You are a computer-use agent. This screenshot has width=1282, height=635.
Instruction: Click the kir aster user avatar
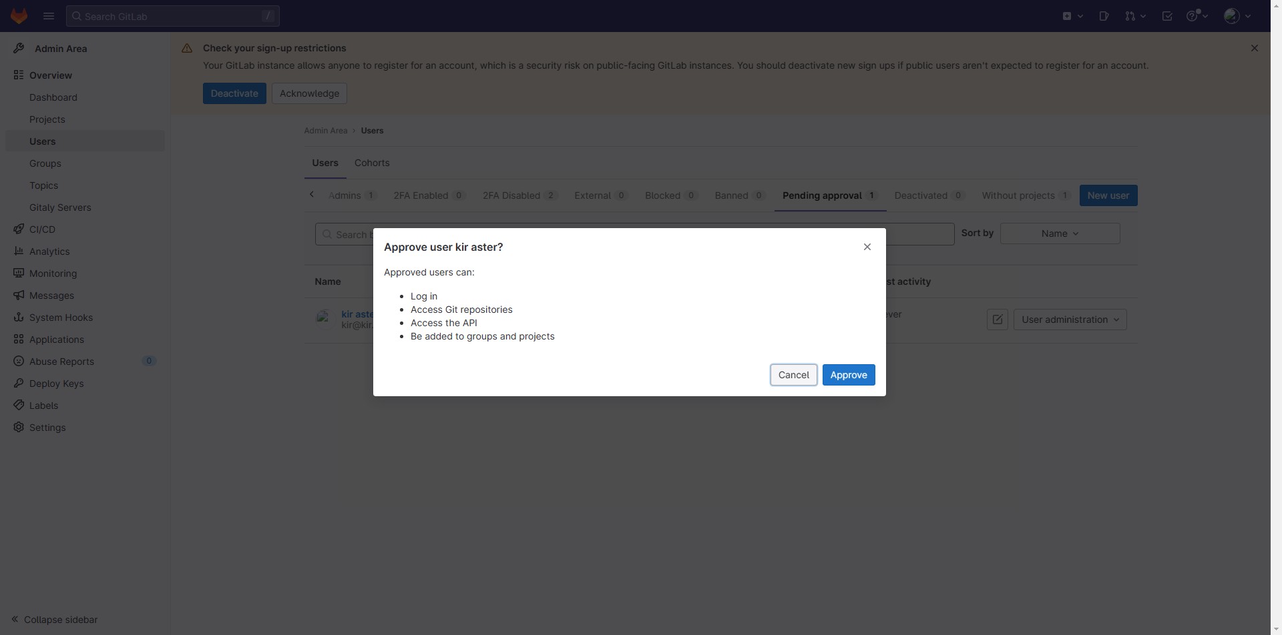pos(325,320)
